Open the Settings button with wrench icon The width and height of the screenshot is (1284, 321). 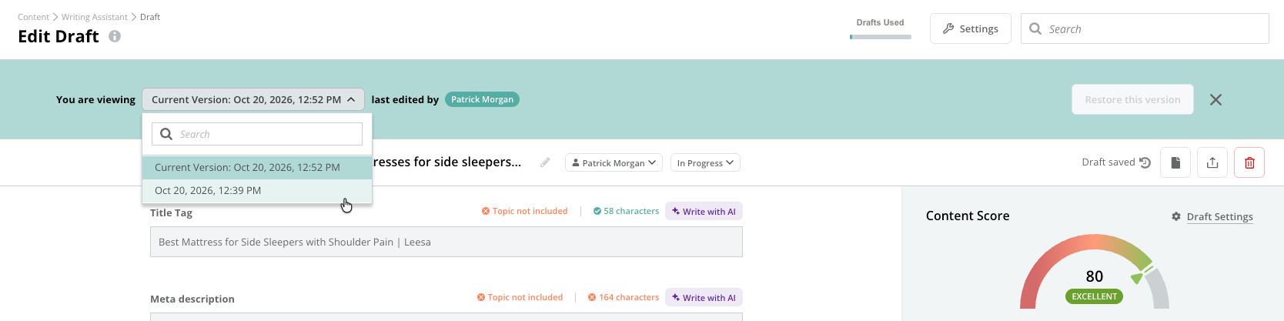(970, 28)
